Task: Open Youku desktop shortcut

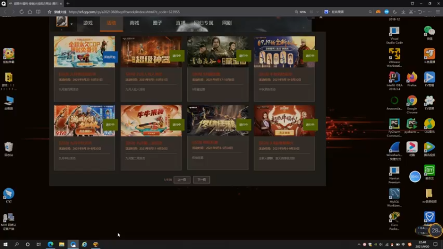Action: (x=412, y=149)
